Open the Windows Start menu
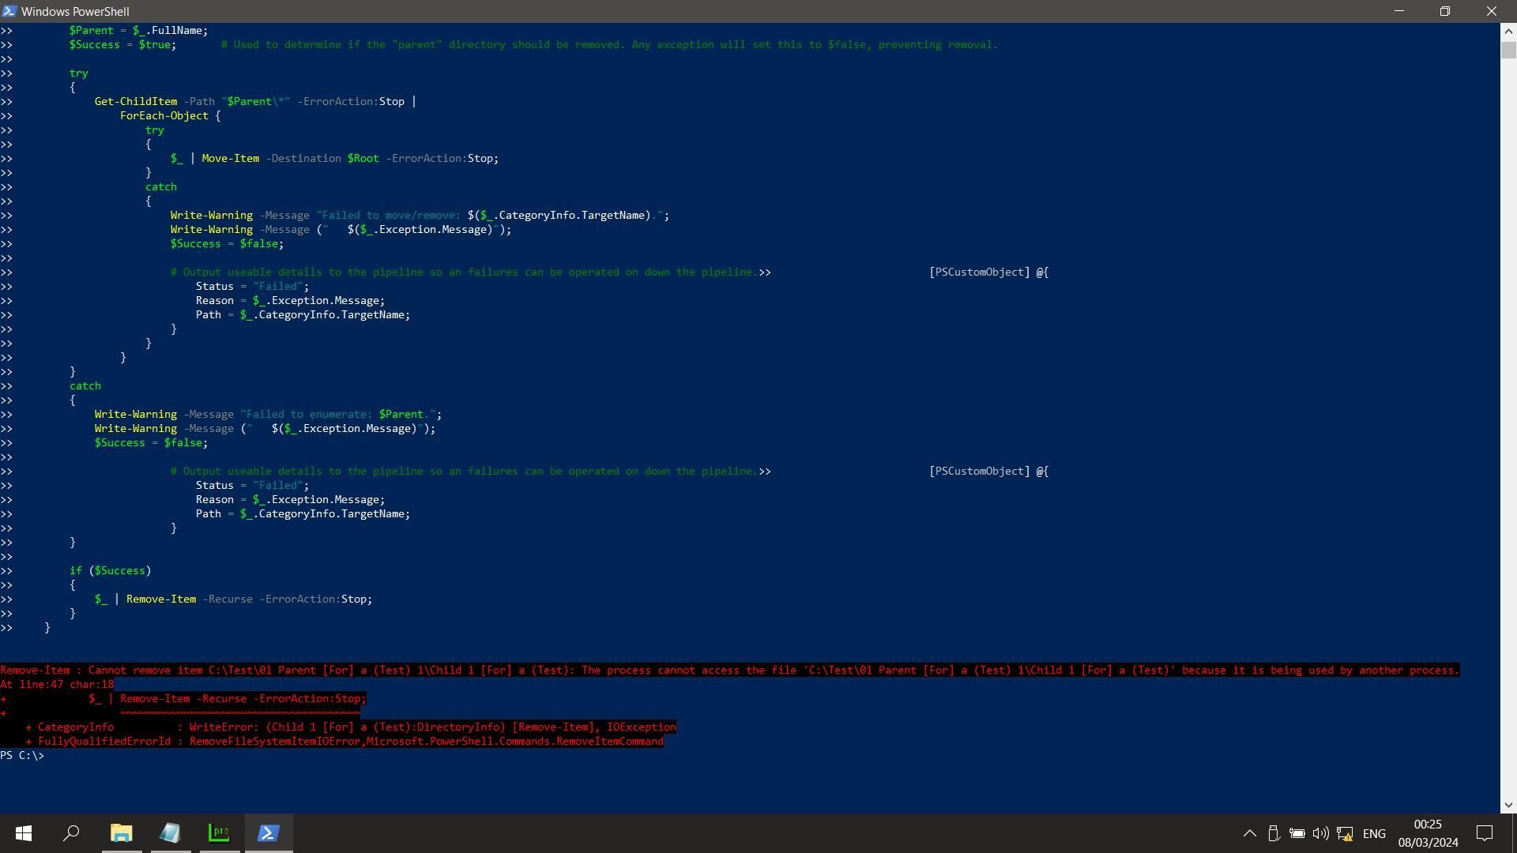Viewport: 1517px width, 853px height. 24,833
